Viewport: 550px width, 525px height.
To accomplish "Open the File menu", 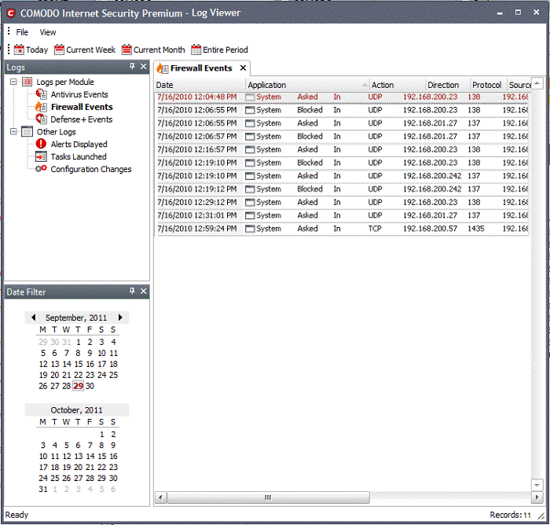I will 22,32.
